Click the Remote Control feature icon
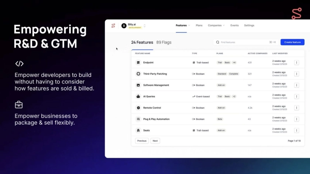Image resolution: width=310 pixels, height=174 pixels. (x=138, y=108)
